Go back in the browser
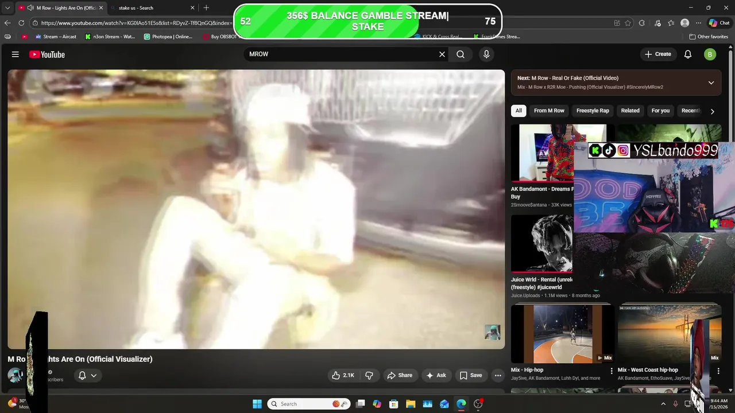The height and width of the screenshot is (413, 735). pos(7,23)
